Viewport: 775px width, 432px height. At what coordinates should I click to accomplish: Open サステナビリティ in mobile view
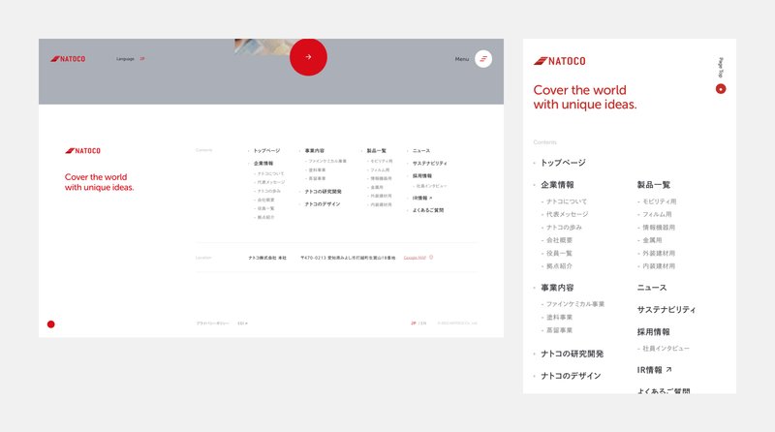tap(666, 310)
